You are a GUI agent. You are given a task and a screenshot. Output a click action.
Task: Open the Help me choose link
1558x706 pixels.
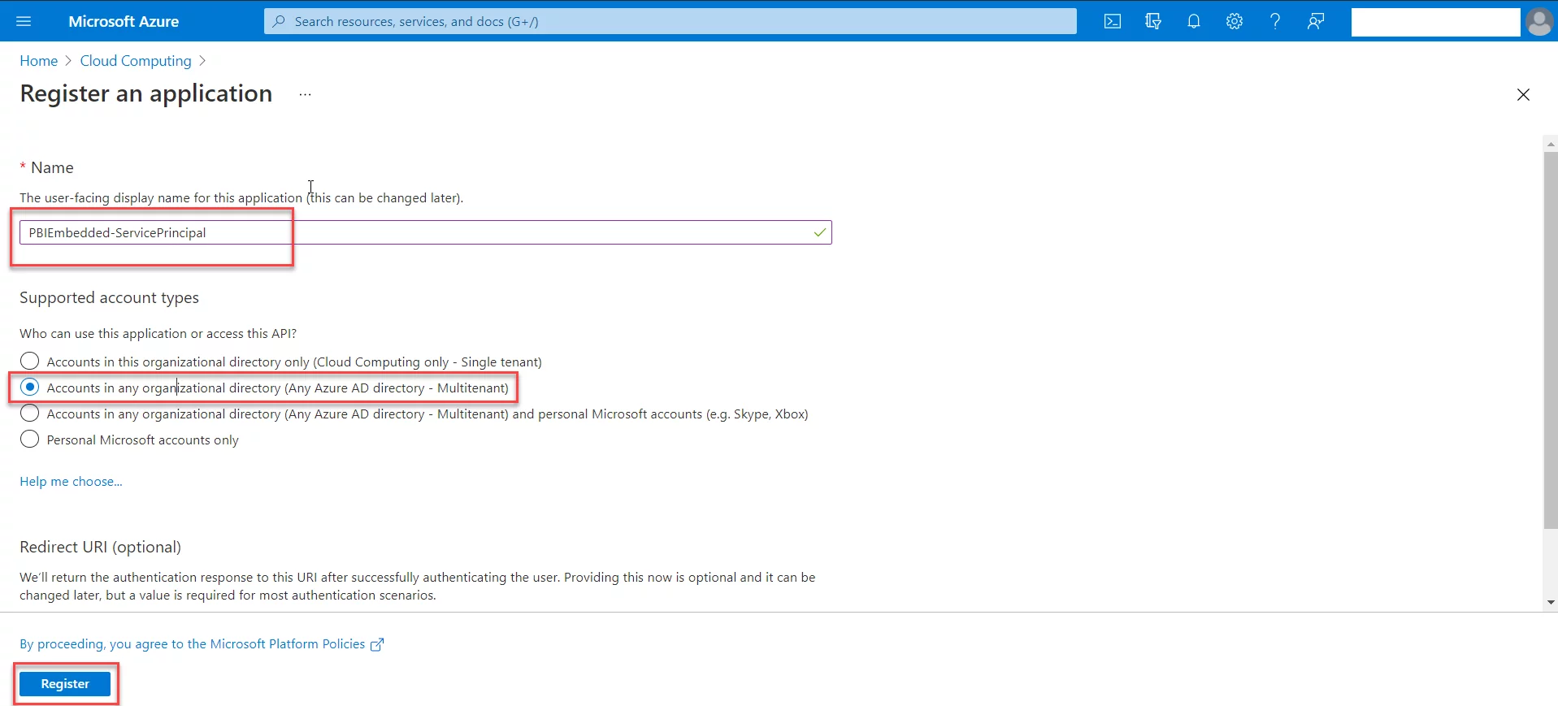click(x=71, y=482)
